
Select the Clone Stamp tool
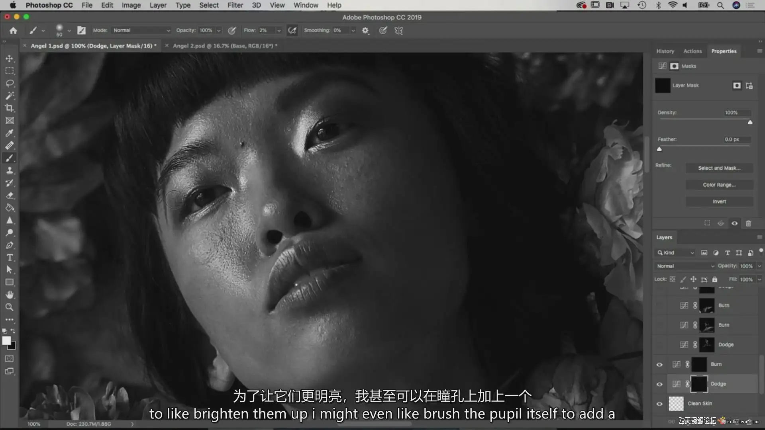[x=10, y=170]
